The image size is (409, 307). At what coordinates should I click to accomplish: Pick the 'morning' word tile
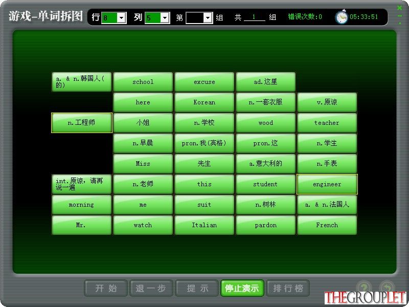[x=82, y=205]
